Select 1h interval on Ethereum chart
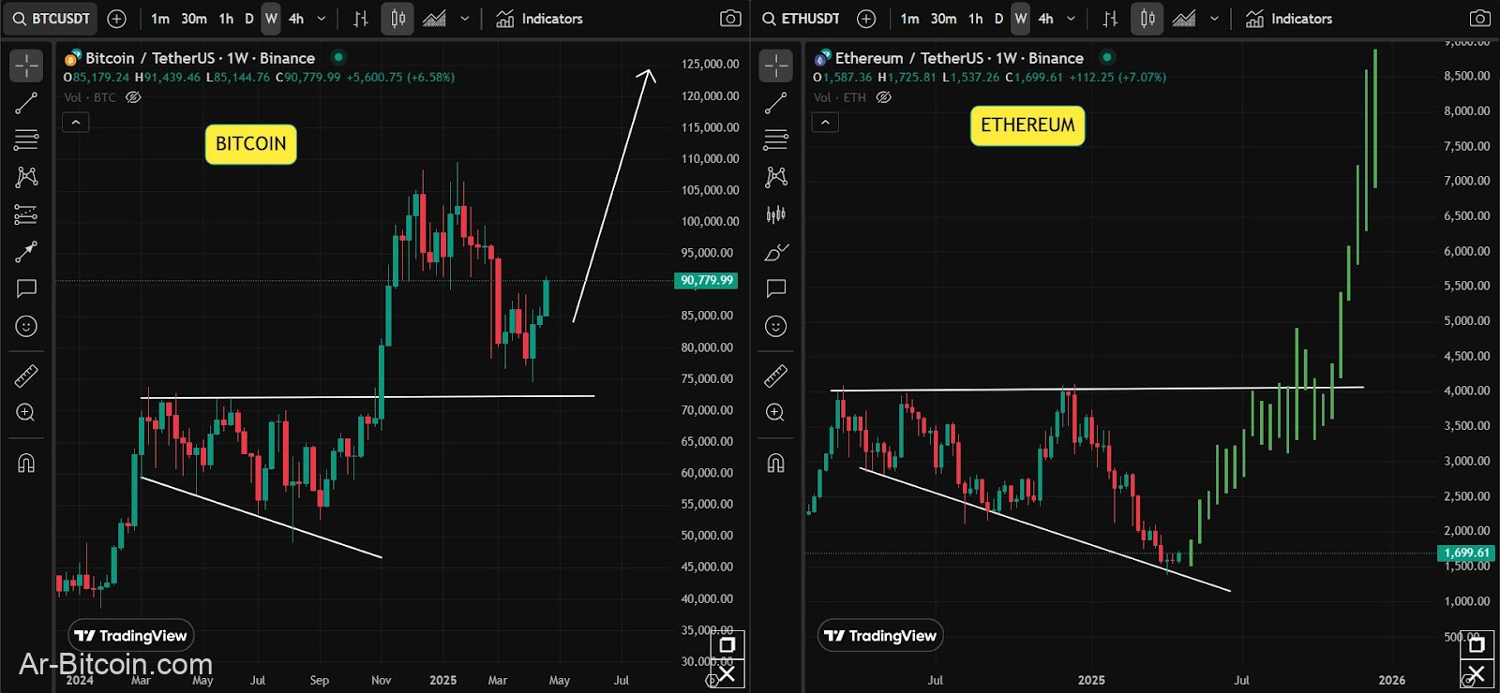1500x693 pixels. 976,19
